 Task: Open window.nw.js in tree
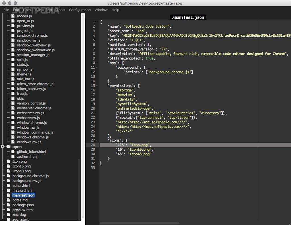tap(28, 127)
